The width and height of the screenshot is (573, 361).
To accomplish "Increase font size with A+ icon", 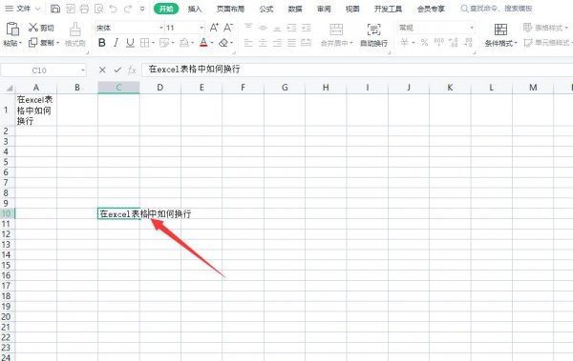I will 214,28.
